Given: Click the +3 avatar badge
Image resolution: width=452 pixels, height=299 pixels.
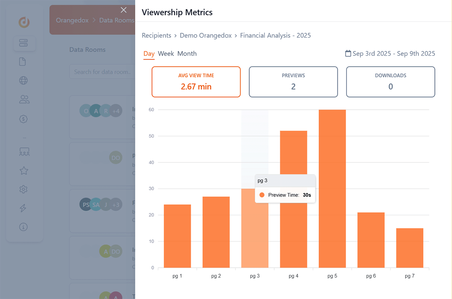Looking at the screenshot, I should 116,204.
